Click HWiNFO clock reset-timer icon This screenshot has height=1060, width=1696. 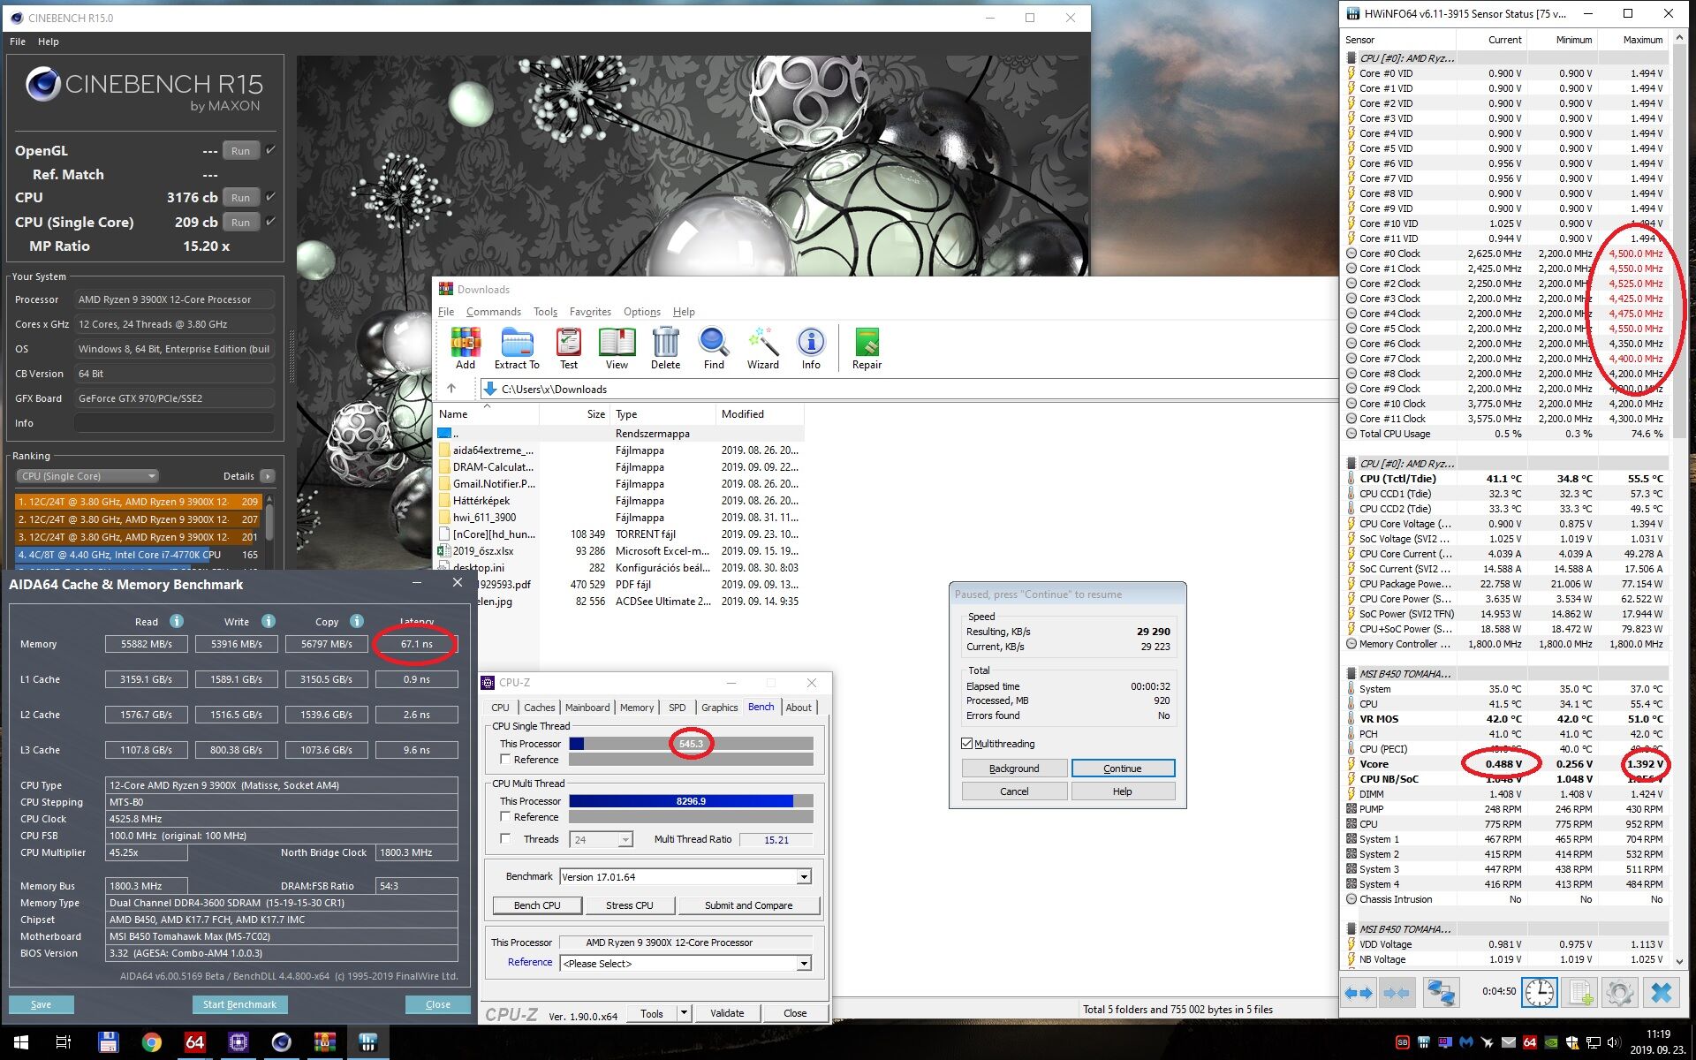click(1539, 993)
